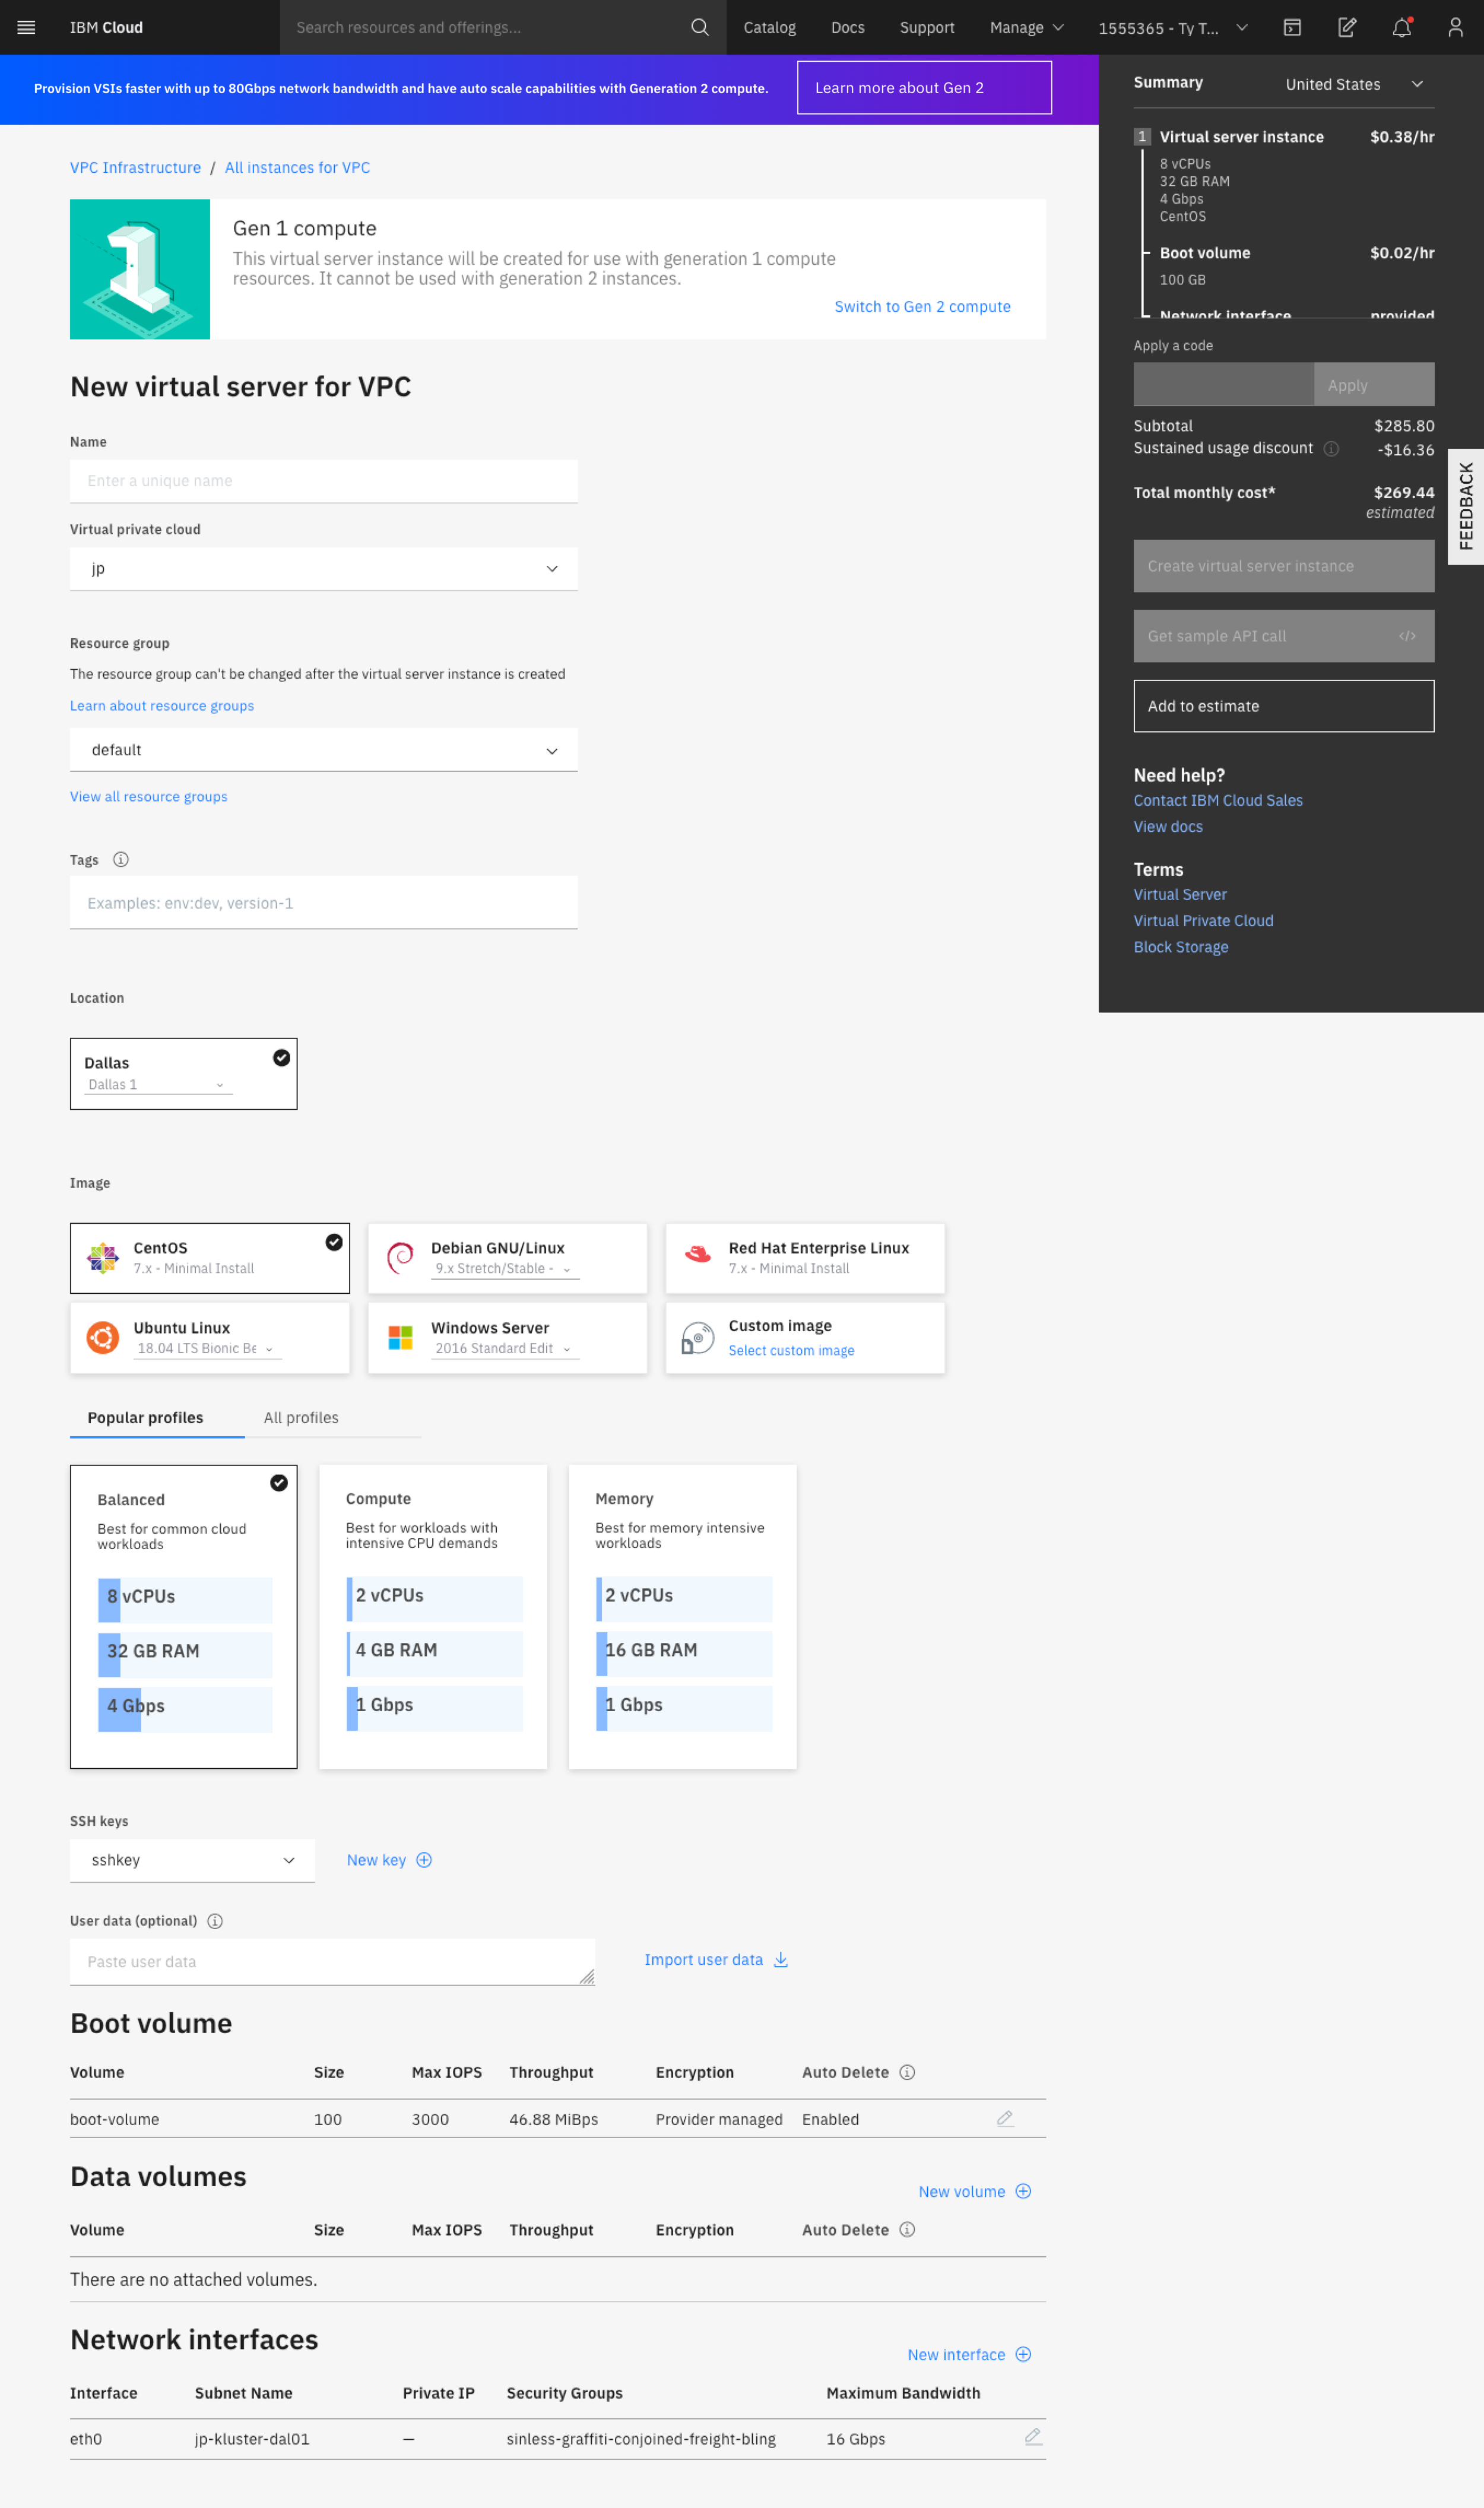This screenshot has height=2508, width=1484.
Task: Click the Switch to Gen 2 compute link
Action: coord(922,307)
